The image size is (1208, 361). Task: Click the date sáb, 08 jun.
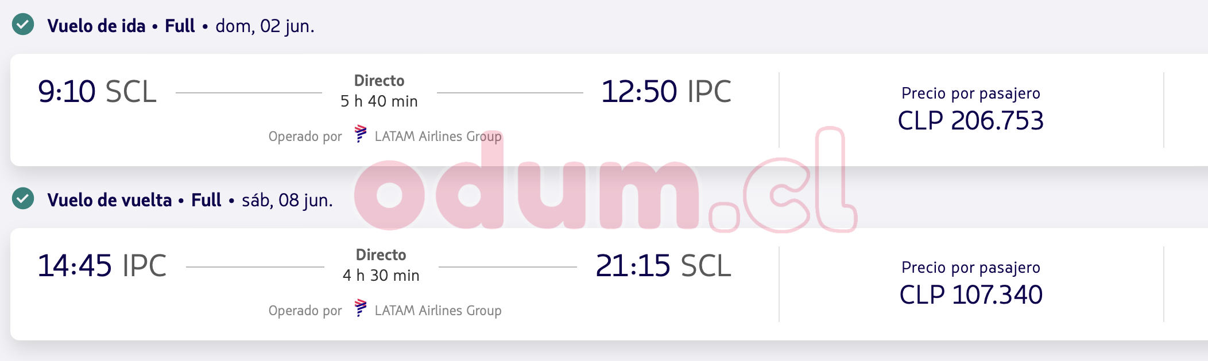[287, 201]
